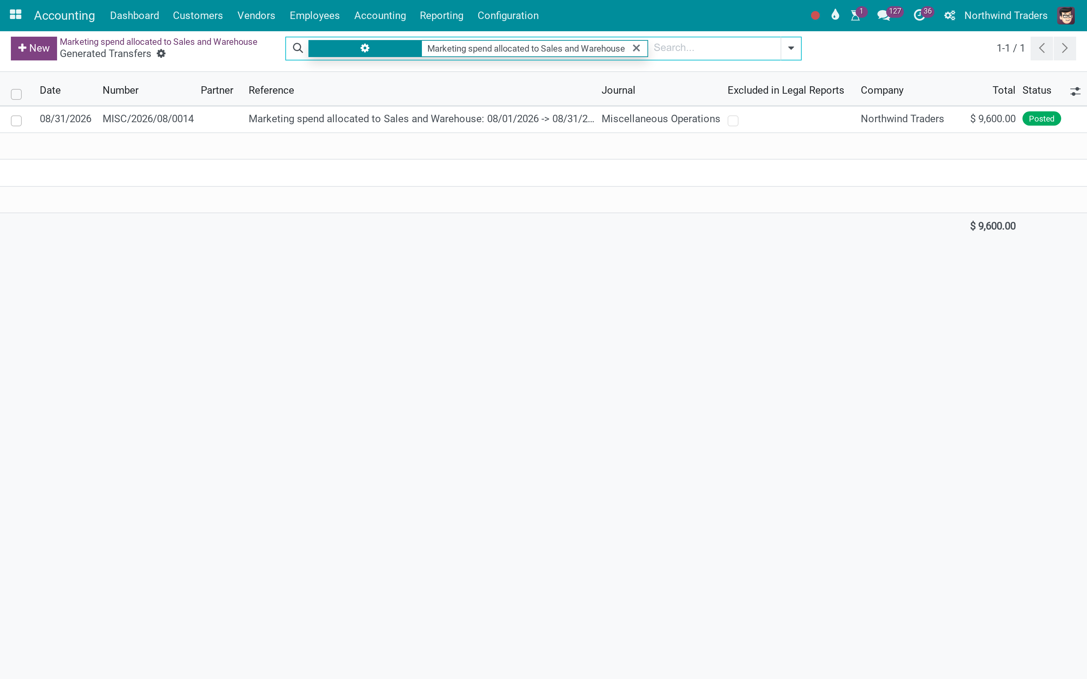The image size is (1087, 679).
Task: Click Northwind Traders company cell in row
Action: (903, 118)
